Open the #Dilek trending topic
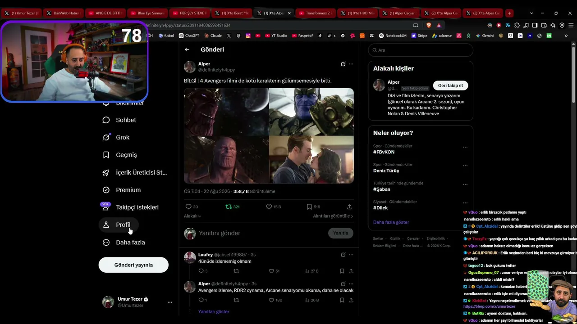This screenshot has width=577, height=324. pos(380,208)
